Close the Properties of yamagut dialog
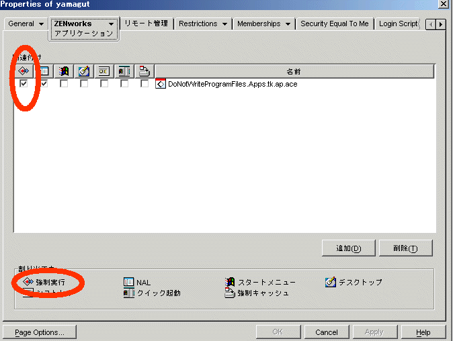Image resolution: width=453 pixels, height=341 pixels. (x=443, y=4)
